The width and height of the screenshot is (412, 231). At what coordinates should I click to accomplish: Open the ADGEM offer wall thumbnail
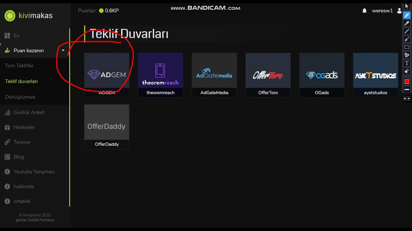click(107, 71)
